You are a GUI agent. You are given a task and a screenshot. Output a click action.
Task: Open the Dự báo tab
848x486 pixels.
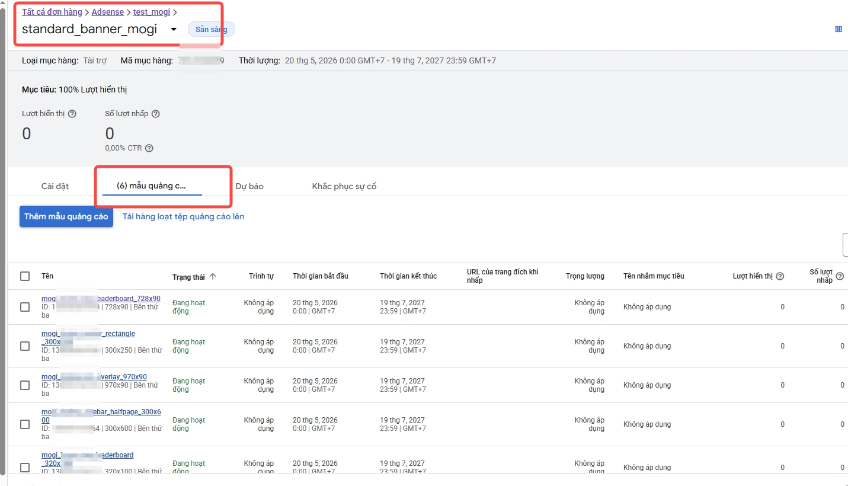point(249,186)
